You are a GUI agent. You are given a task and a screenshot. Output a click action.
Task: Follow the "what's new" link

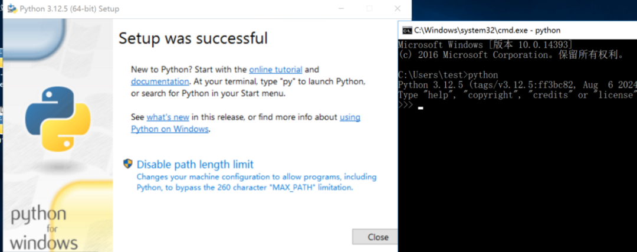point(168,117)
